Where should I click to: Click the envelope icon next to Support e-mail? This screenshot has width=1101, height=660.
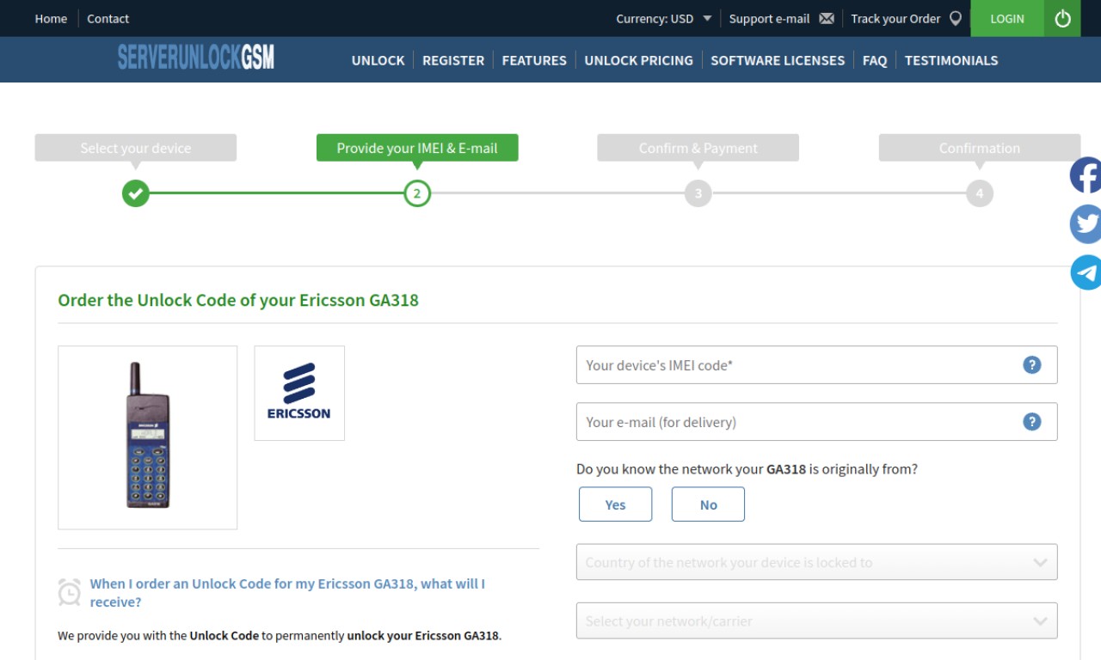coord(827,18)
